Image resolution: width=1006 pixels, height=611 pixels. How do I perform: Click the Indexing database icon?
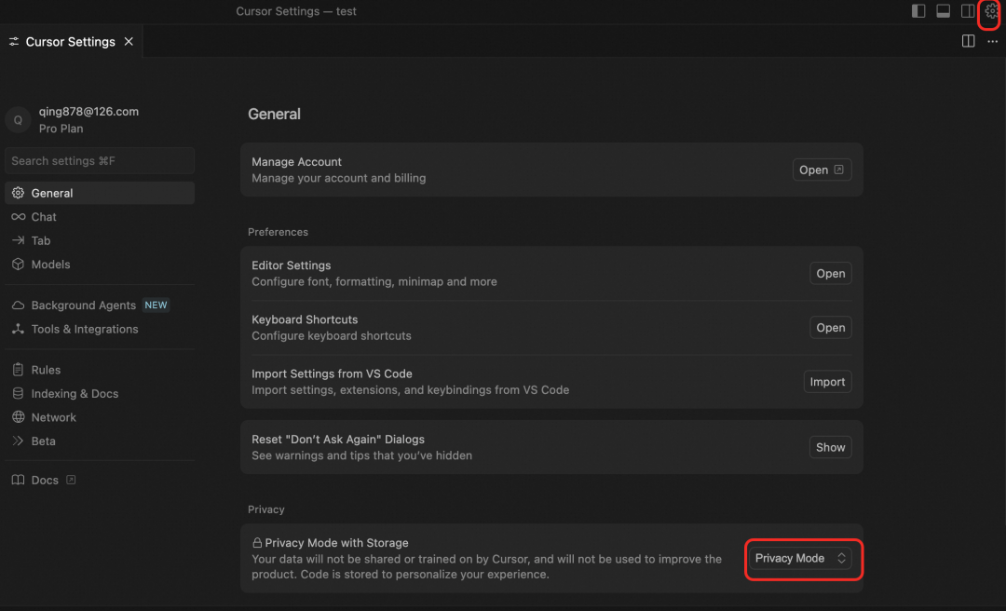(x=18, y=393)
